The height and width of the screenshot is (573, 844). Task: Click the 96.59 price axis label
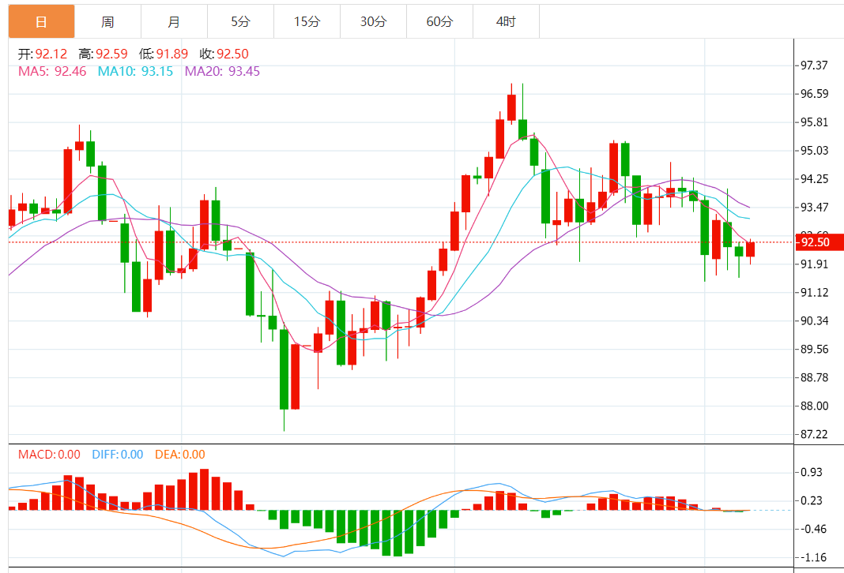pos(814,94)
